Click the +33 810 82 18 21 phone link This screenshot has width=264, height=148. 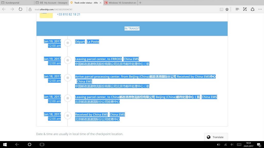click(69, 14)
